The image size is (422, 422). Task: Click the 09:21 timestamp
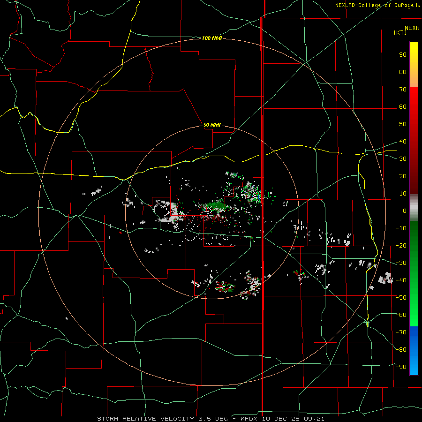(x=314, y=419)
